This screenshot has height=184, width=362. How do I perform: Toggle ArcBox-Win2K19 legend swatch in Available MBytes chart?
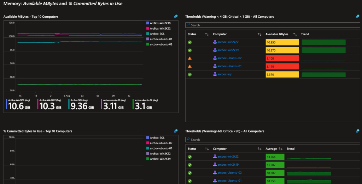pos(148,23)
